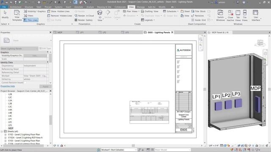Switch to Architecture ribbon tab
Screen dimensions: 271x152
(16, 7)
